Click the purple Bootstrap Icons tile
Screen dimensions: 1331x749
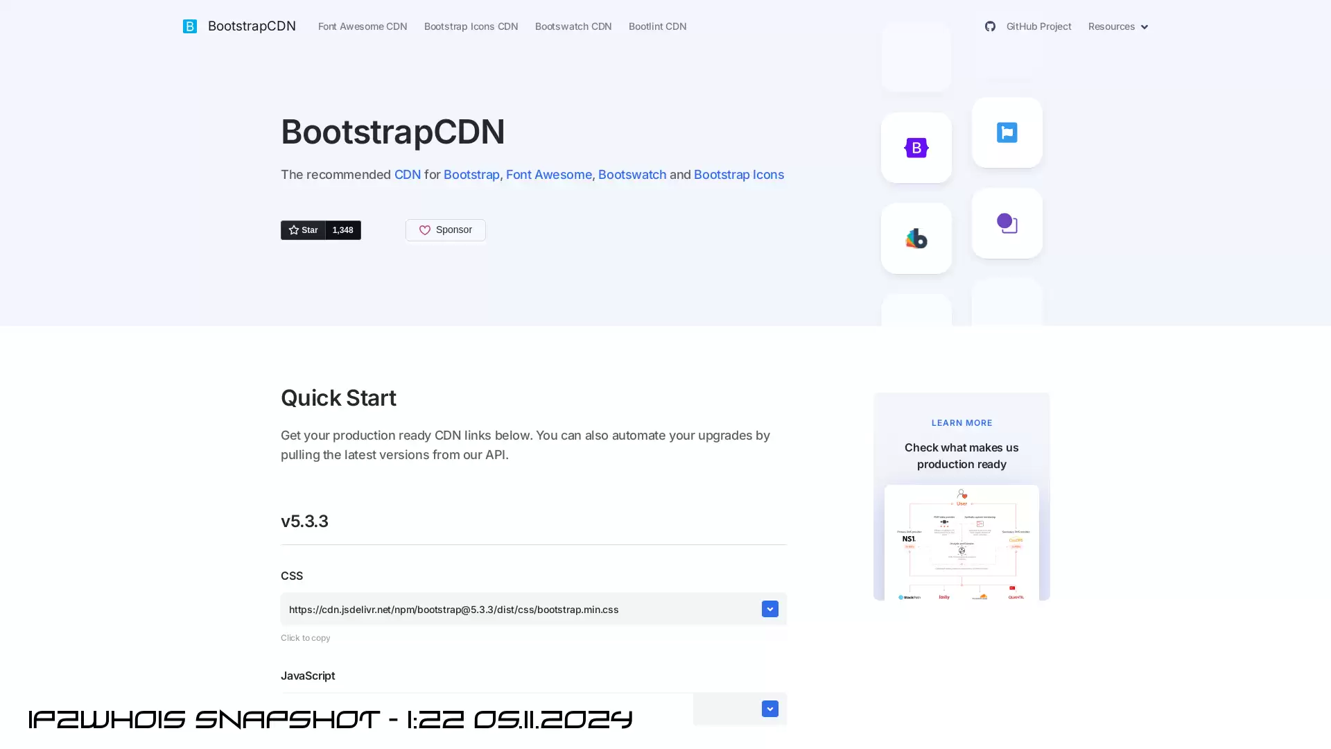(x=1007, y=223)
